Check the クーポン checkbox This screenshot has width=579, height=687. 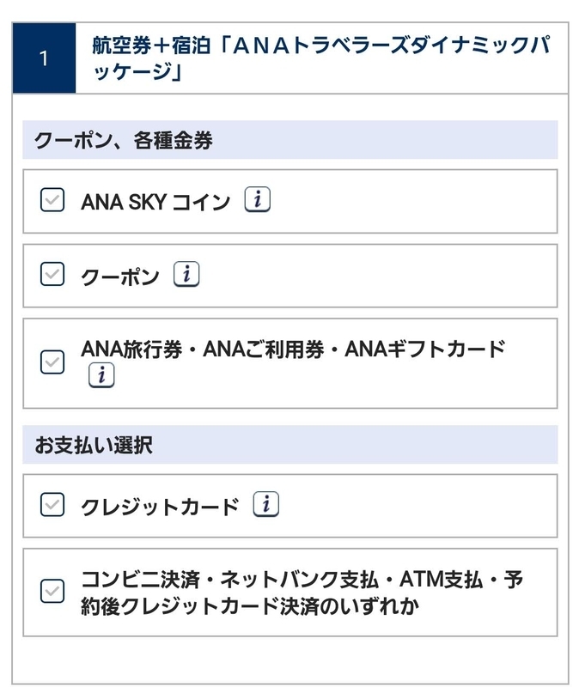tap(52, 274)
